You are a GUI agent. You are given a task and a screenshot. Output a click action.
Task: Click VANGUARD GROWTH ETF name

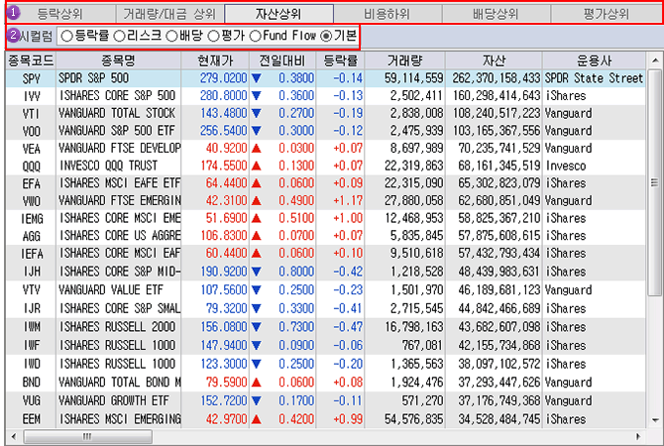114,400
